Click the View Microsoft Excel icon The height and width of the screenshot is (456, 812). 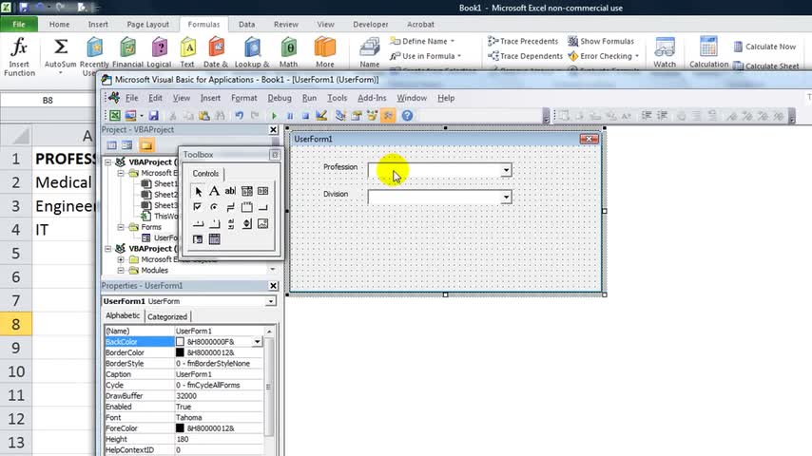tap(115, 115)
